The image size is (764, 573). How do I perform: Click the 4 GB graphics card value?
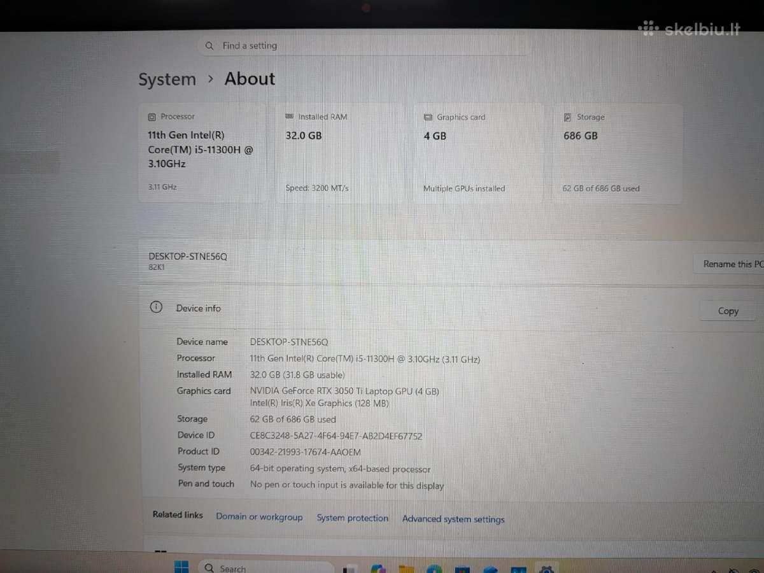coord(435,136)
